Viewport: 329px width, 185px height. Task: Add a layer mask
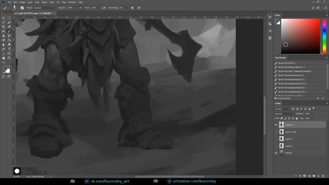(305, 176)
